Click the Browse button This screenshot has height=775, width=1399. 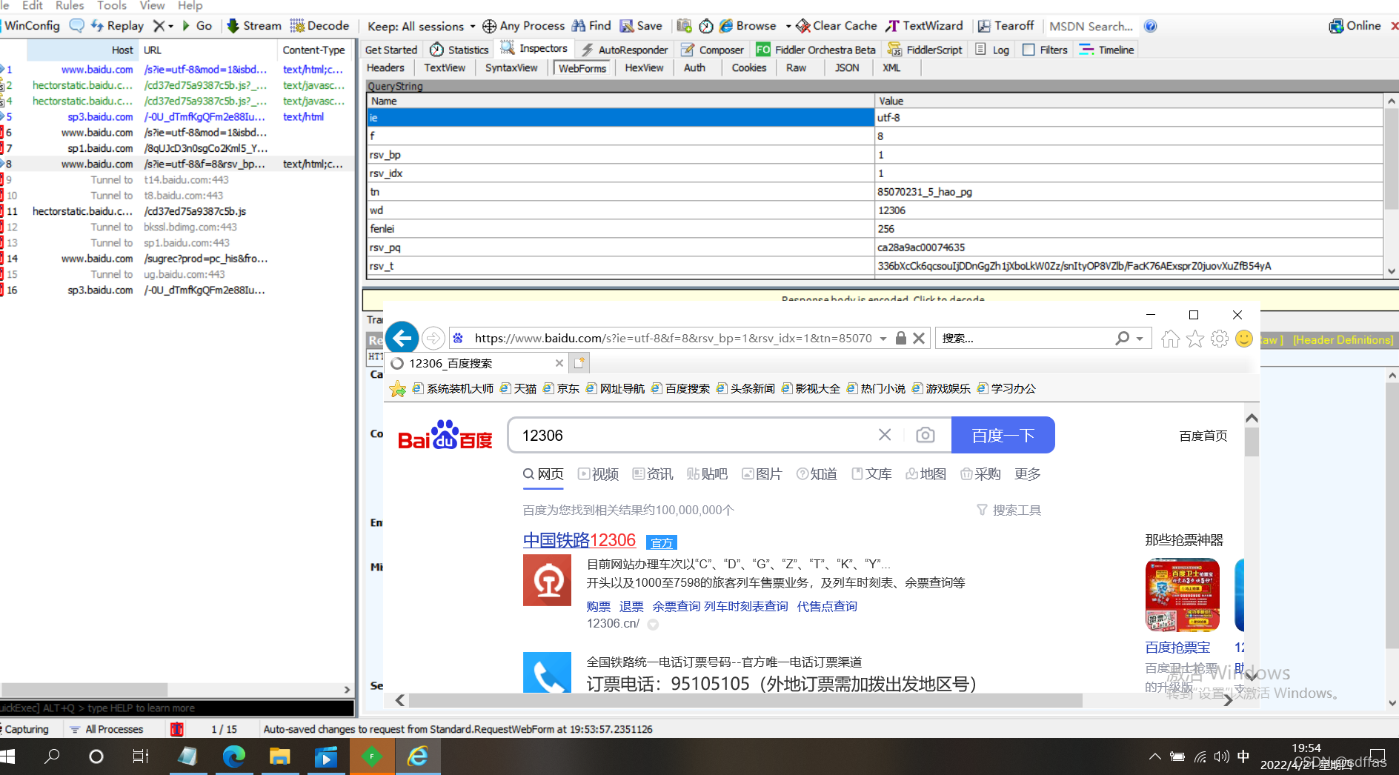[x=748, y=26]
